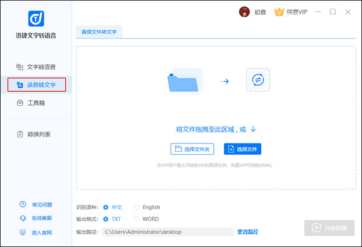Viewport: 362px width, 247px height.
Task: Choose TXT output format
Action: tap(112, 219)
